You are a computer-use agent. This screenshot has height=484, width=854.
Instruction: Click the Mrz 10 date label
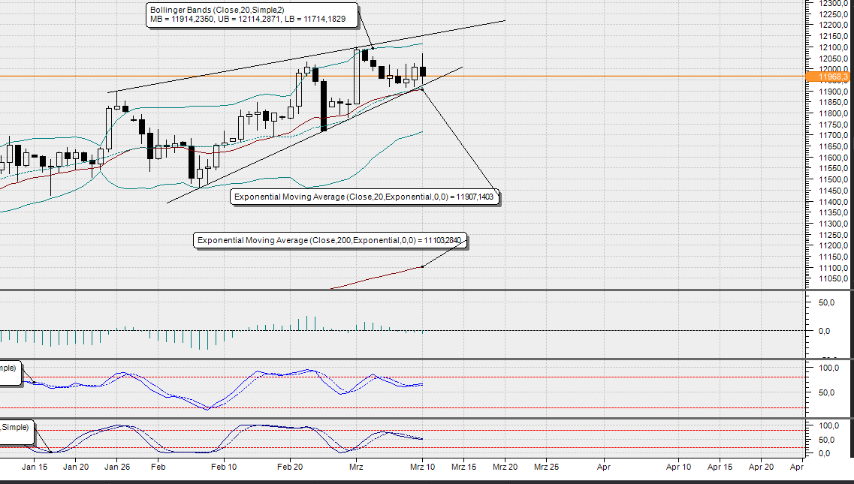click(423, 467)
